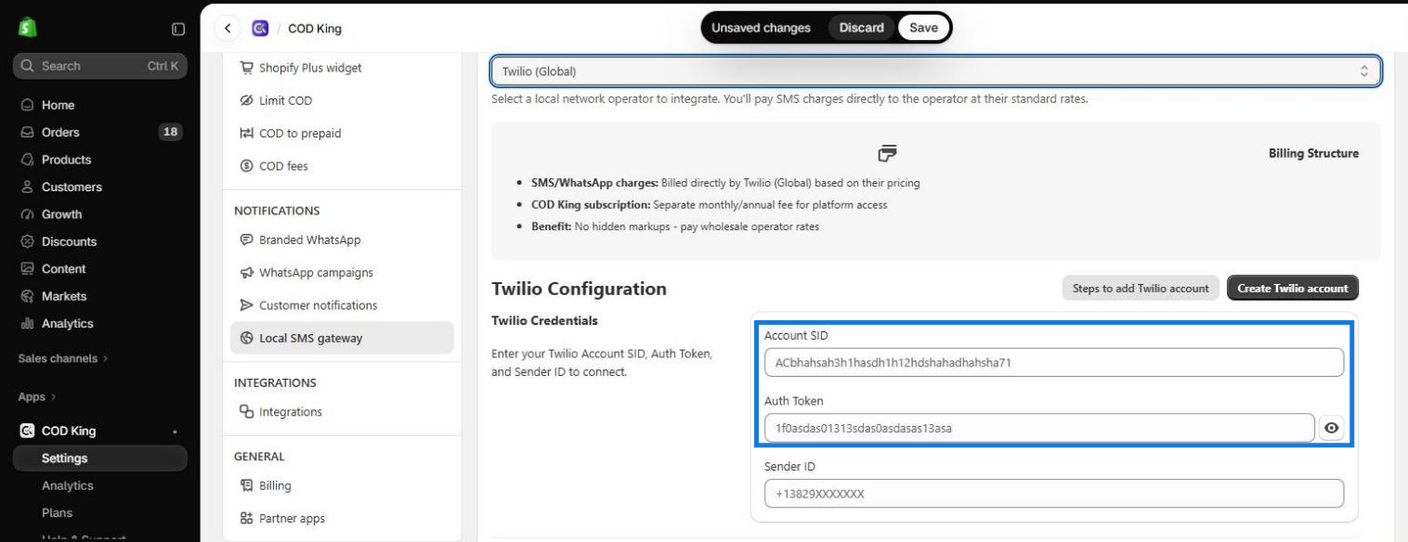Select Local SMS gateway in the menu
This screenshot has width=1408, height=542.
(x=342, y=338)
